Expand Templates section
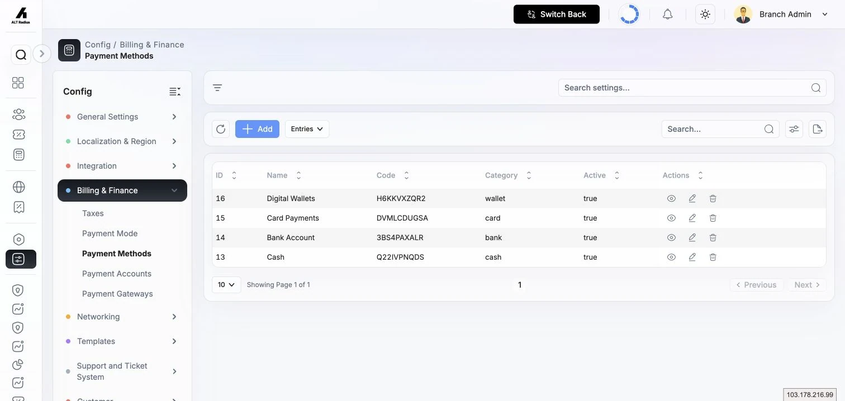 click(x=122, y=341)
